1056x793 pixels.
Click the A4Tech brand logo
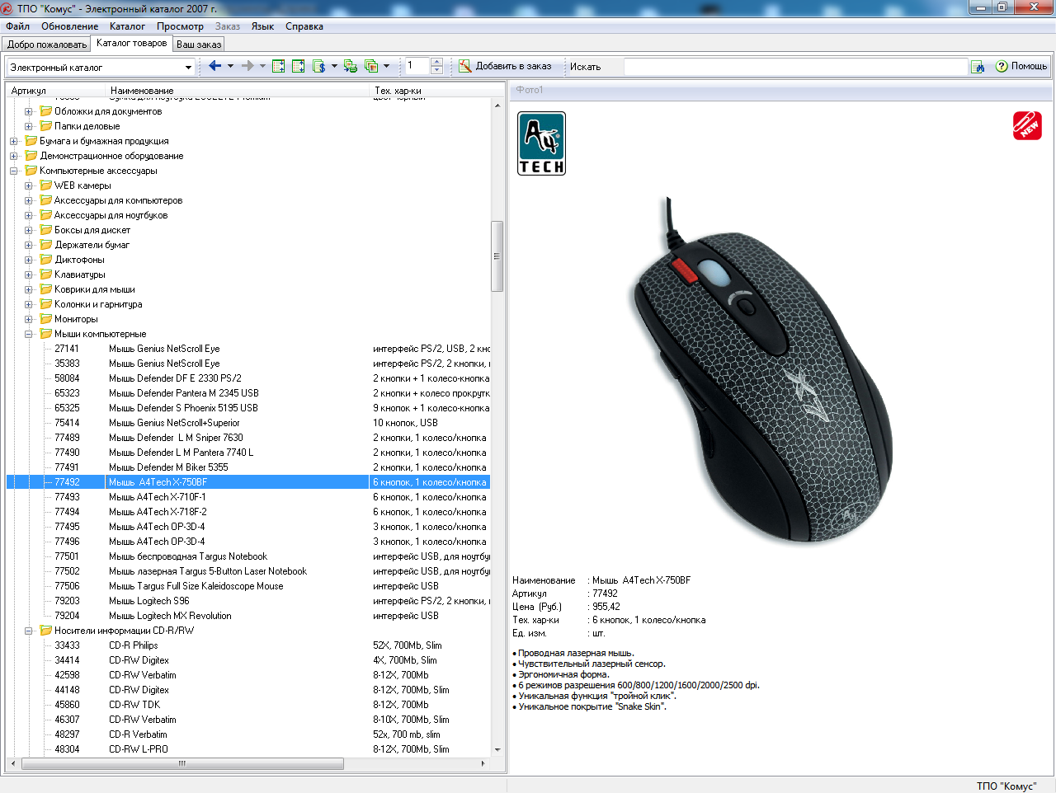coord(541,143)
